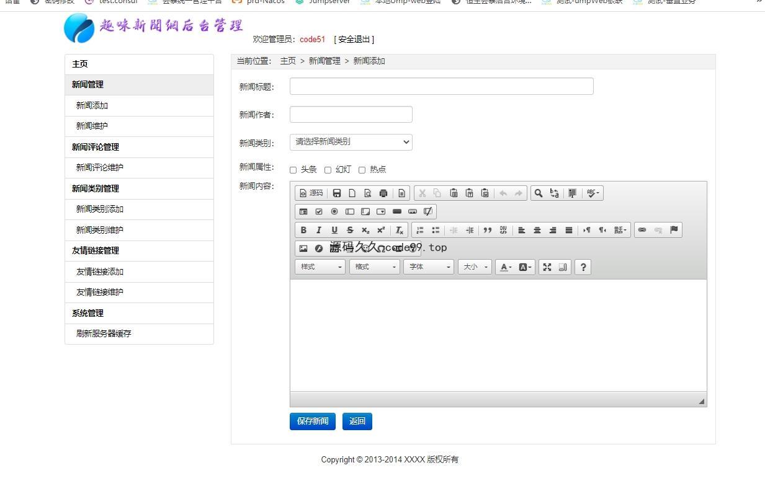Open the background color picker
The image size is (765, 481).
click(526, 267)
